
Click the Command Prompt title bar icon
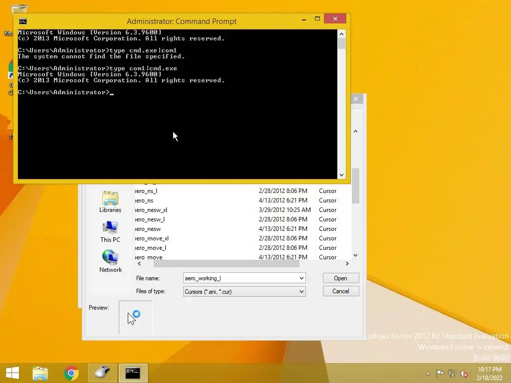click(23, 21)
